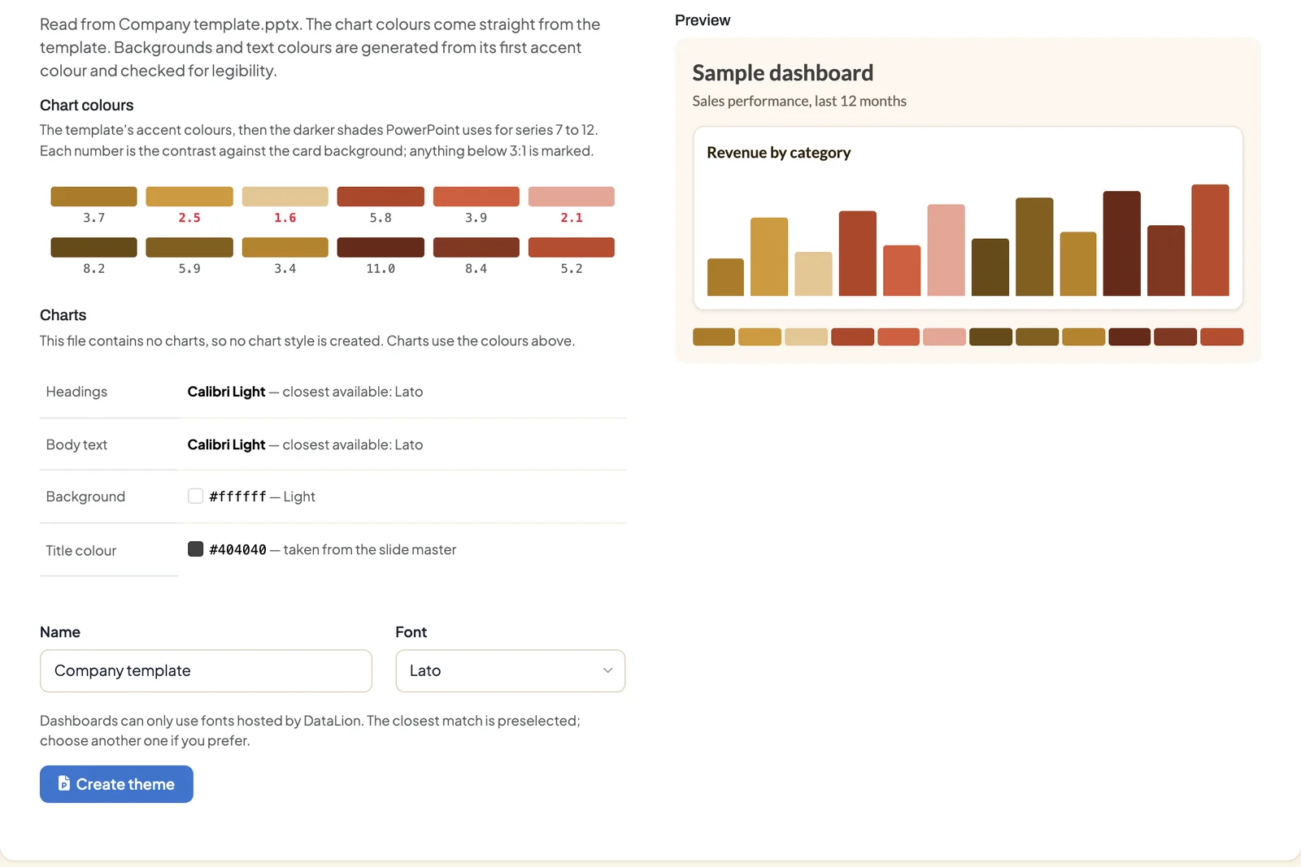Viewport: 1301px width, 867px height.
Task: Click the Name field containing Company template
Action: 206,670
